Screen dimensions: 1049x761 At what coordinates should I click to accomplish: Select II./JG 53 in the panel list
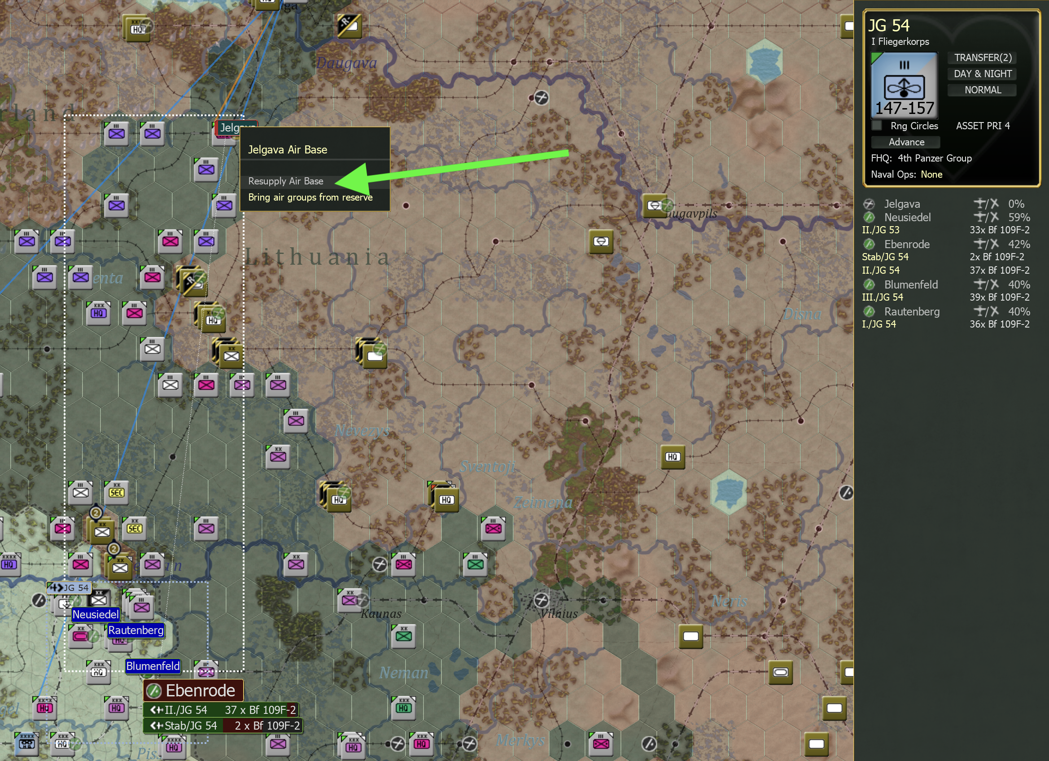point(881,230)
